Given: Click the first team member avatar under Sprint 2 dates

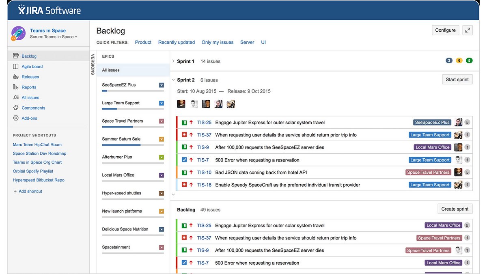Looking at the screenshot, I should (x=181, y=104).
